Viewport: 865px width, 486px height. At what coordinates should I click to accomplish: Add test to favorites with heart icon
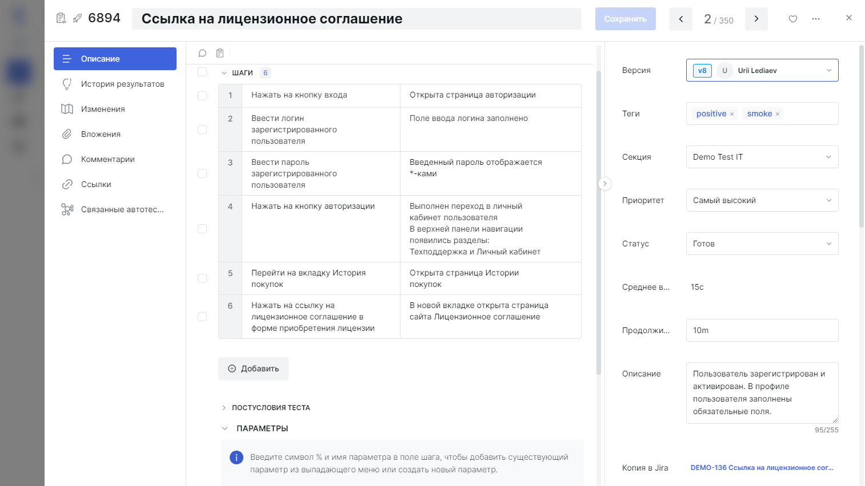793,19
